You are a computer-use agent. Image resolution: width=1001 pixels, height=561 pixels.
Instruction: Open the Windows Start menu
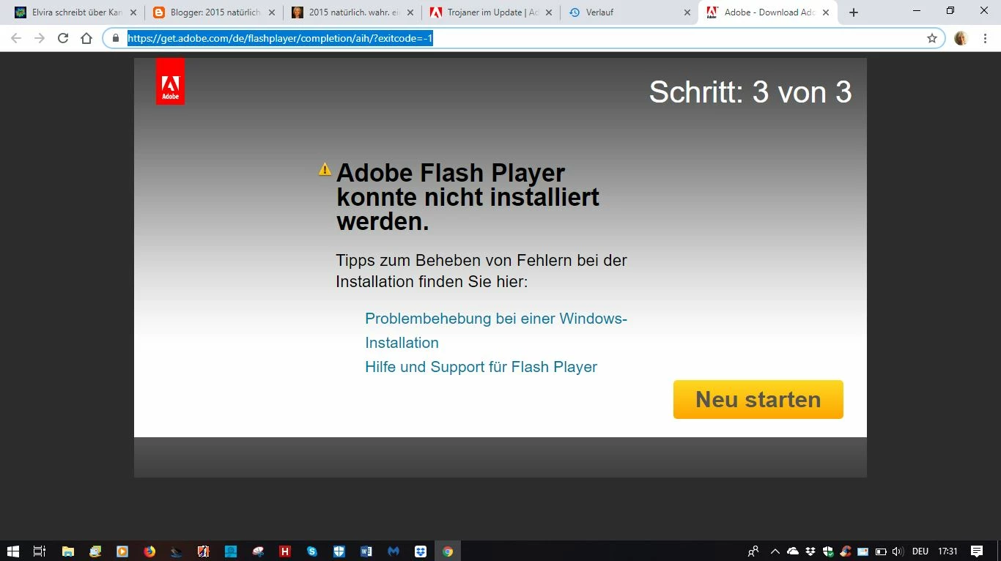[x=12, y=551]
